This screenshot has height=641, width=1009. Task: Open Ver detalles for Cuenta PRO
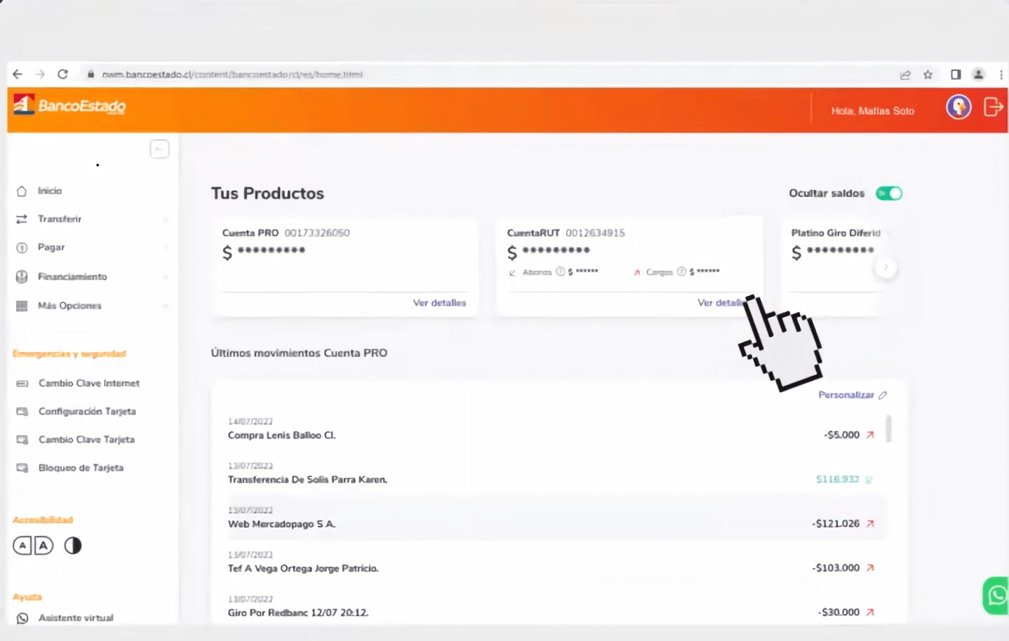coord(439,303)
